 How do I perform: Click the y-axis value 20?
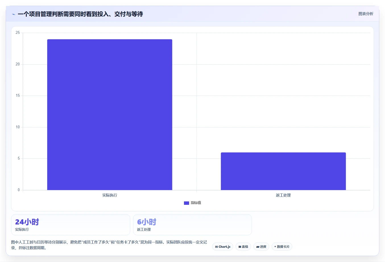pyautogui.click(x=18, y=64)
